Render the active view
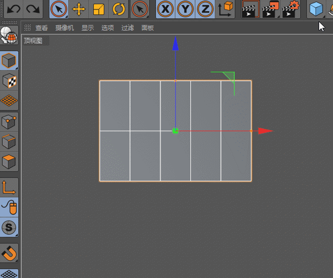Viewport: 333px width, 278px height. [x=251, y=9]
